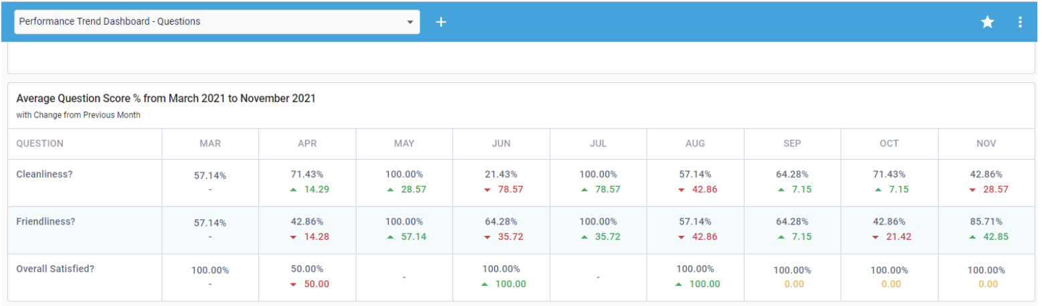Click the plus icon to add dashboard
The image size is (1042, 306).
coord(441,22)
